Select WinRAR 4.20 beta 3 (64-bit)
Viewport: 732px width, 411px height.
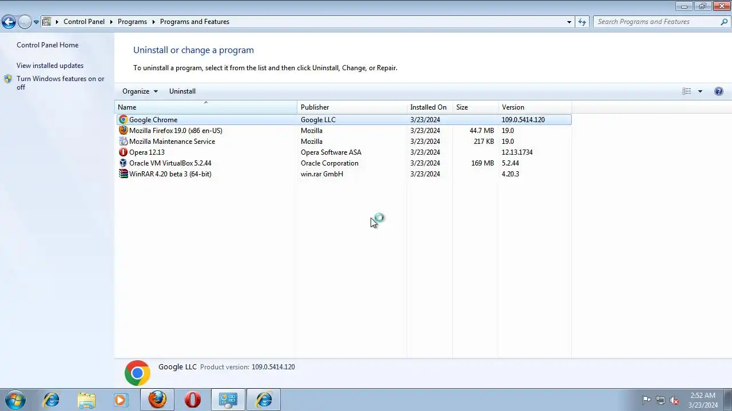click(x=170, y=174)
